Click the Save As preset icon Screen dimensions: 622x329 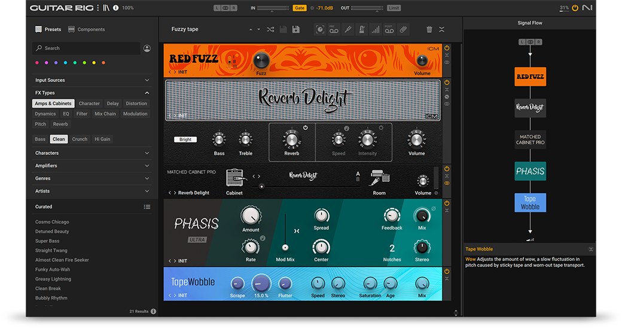(x=296, y=29)
